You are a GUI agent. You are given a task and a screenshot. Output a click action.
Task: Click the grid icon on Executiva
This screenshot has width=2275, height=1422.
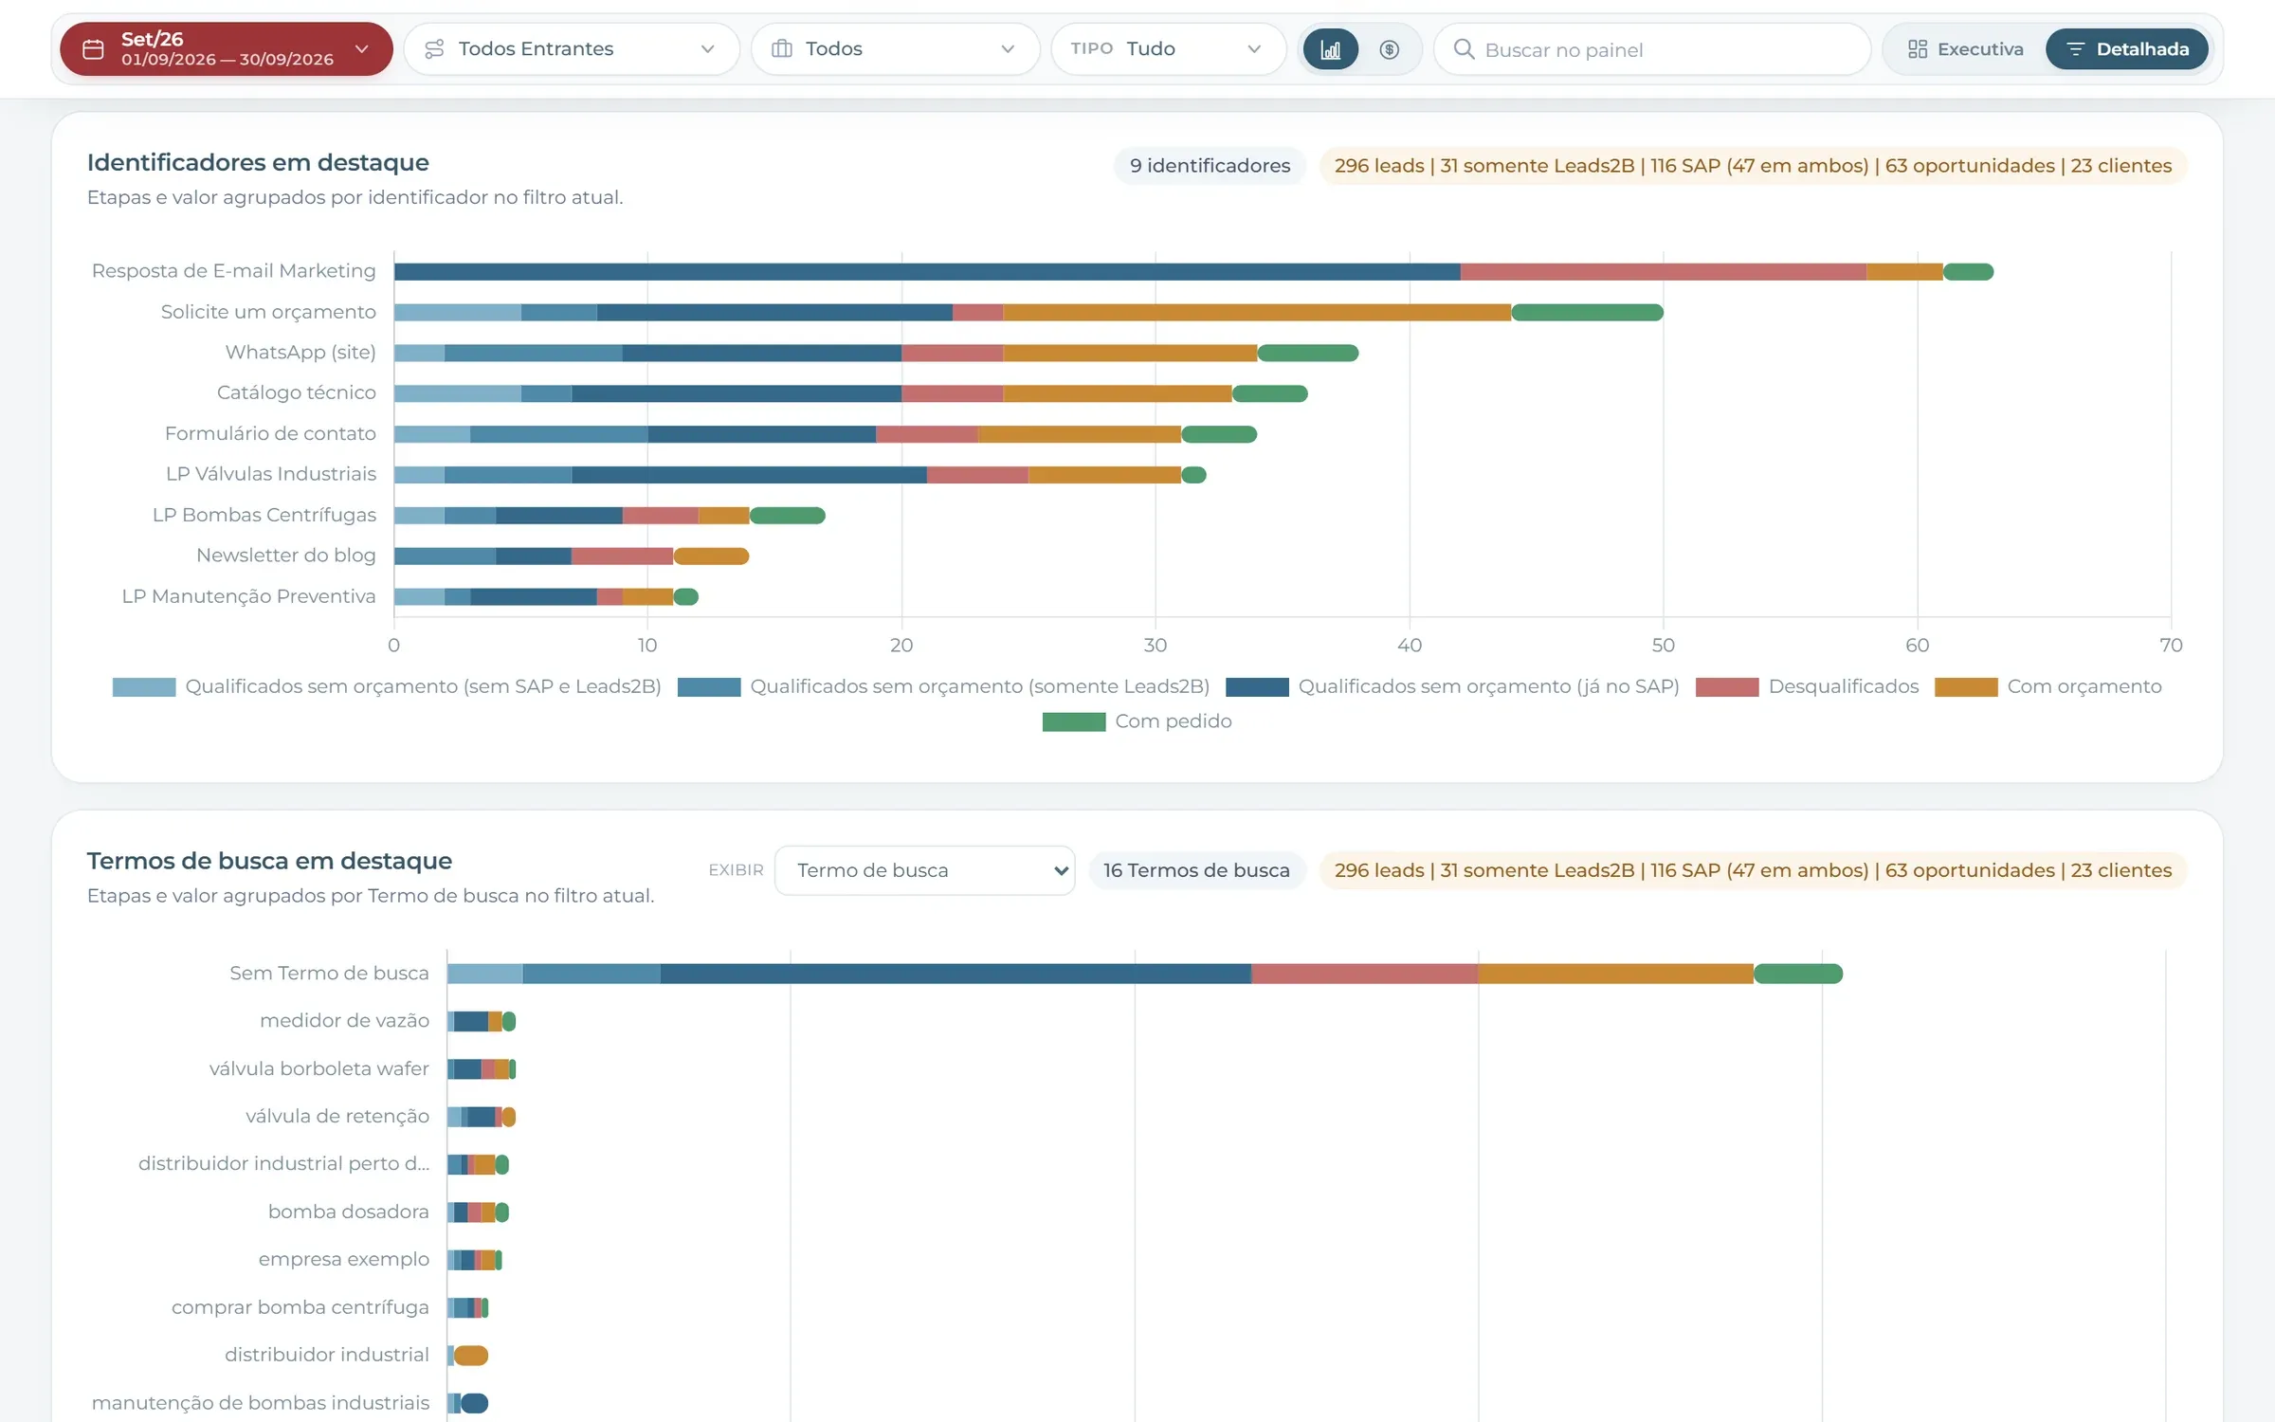coord(1918,49)
